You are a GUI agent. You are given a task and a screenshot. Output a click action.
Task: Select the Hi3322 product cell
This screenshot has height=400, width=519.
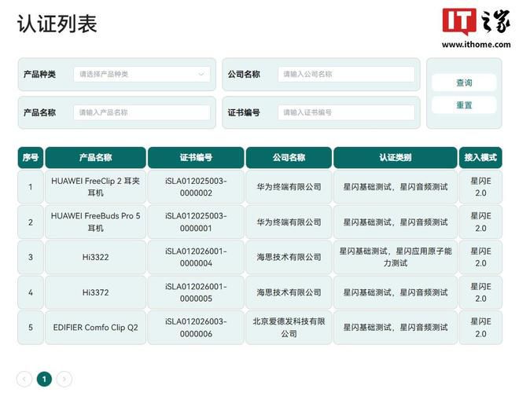click(96, 257)
